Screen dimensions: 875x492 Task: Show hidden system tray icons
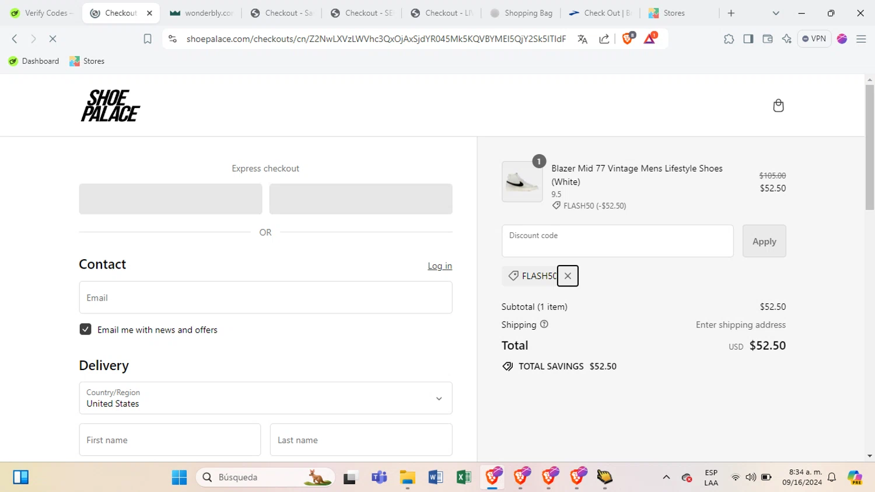pyautogui.click(x=666, y=477)
